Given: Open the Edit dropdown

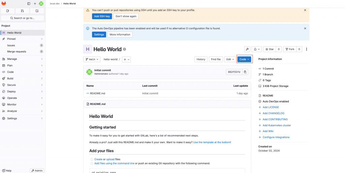Looking at the screenshot, I should pyautogui.click(x=230, y=59).
